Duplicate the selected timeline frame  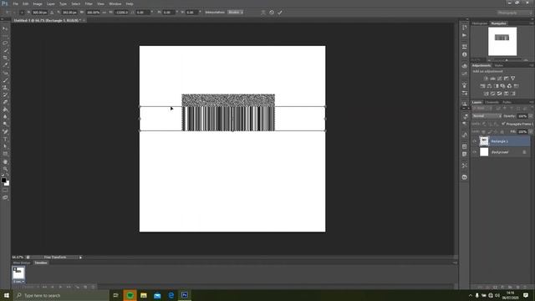[x=85, y=287]
